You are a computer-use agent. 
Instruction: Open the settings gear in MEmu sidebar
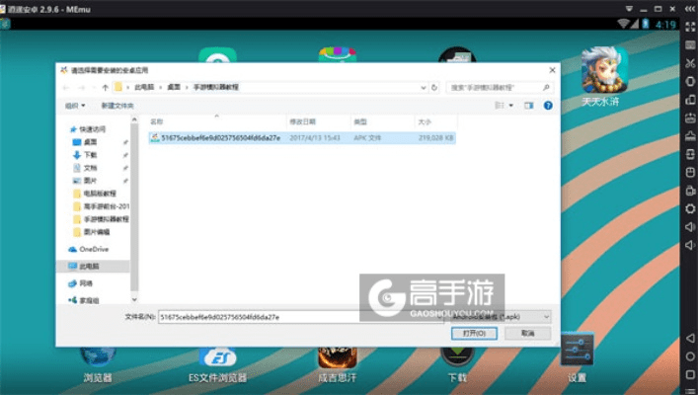pyautogui.click(x=690, y=208)
